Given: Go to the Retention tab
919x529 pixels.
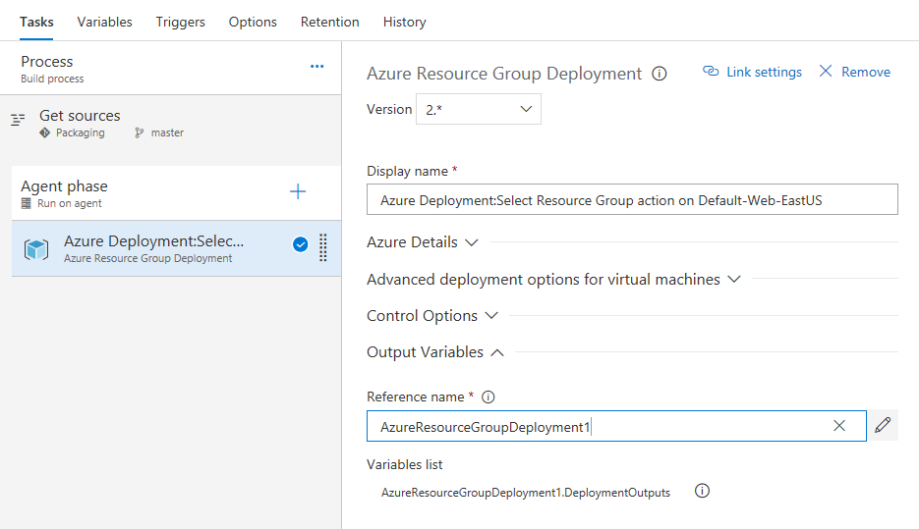Looking at the screenshot, I should tap(330, 22).
